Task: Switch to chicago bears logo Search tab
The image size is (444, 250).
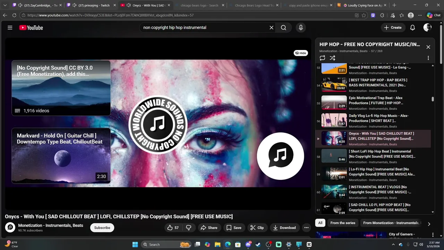Action: point(199,5)
